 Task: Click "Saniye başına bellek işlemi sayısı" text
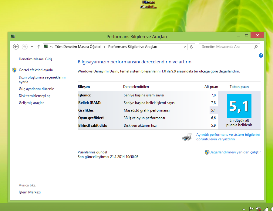[x=150, y=103]
